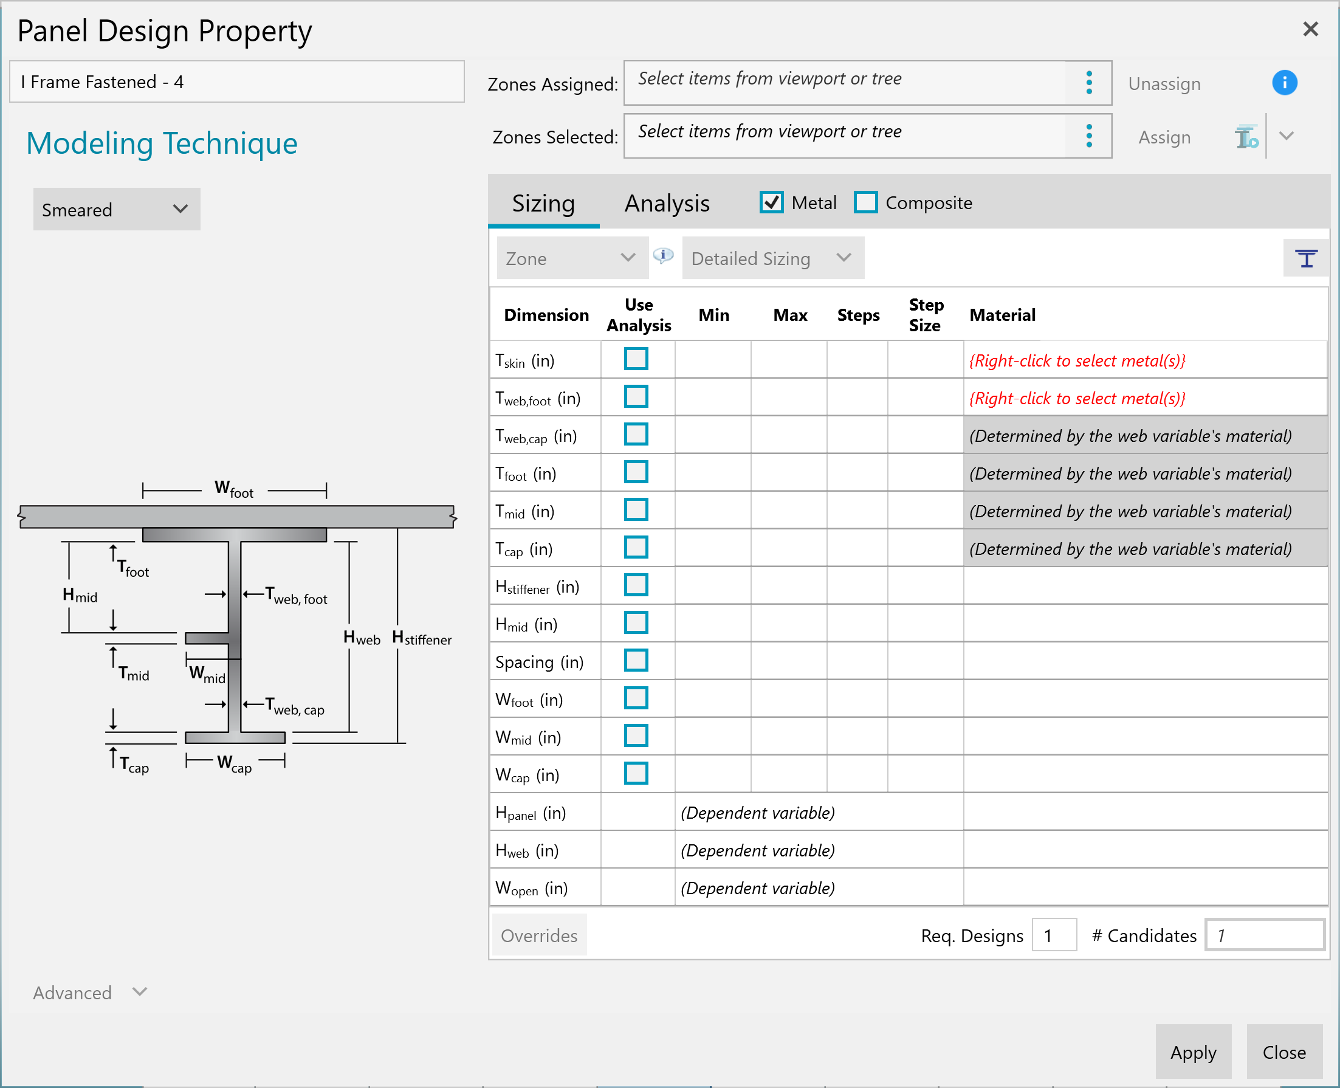Check Use Analysis for Hmid
Screen dimensions: 1340x1088
click(x=636, y=622)
